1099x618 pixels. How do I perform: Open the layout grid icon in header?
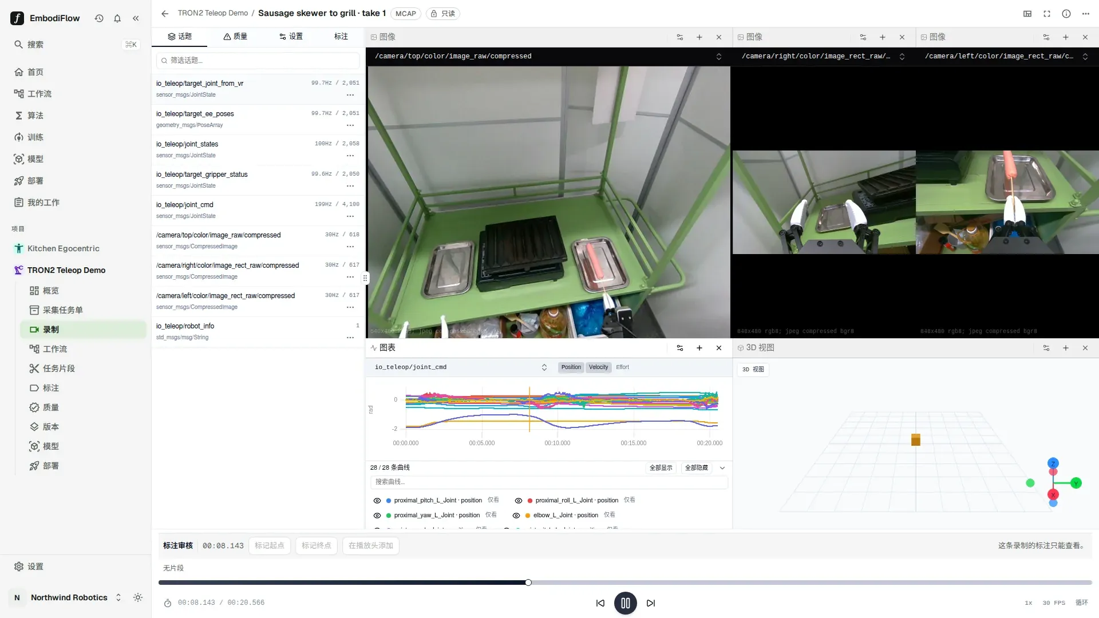tap(1027, 14)
